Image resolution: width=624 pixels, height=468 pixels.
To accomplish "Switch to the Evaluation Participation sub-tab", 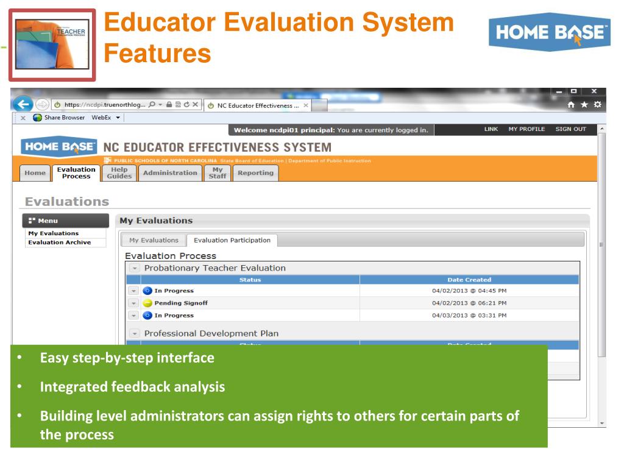I will [232, 240].
